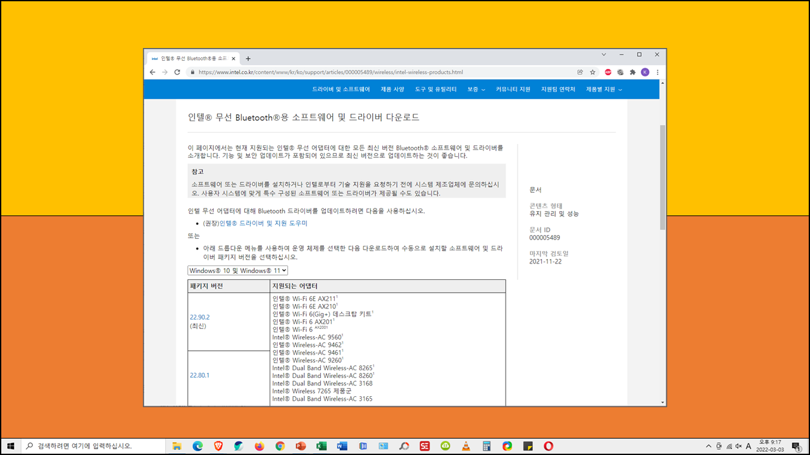This screenshot has height=455, width=810.
Task: View site information via the lock icon
Action: 192,72
